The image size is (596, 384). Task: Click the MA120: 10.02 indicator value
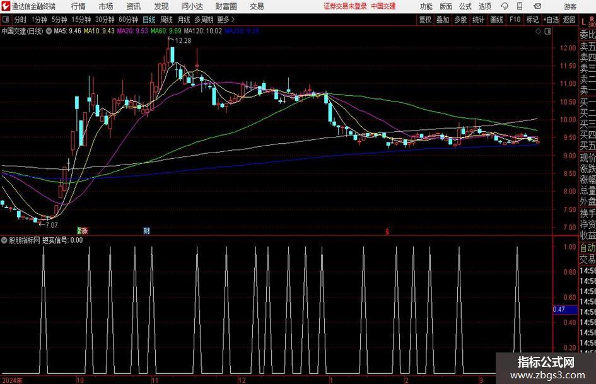(x=202, y=31)
